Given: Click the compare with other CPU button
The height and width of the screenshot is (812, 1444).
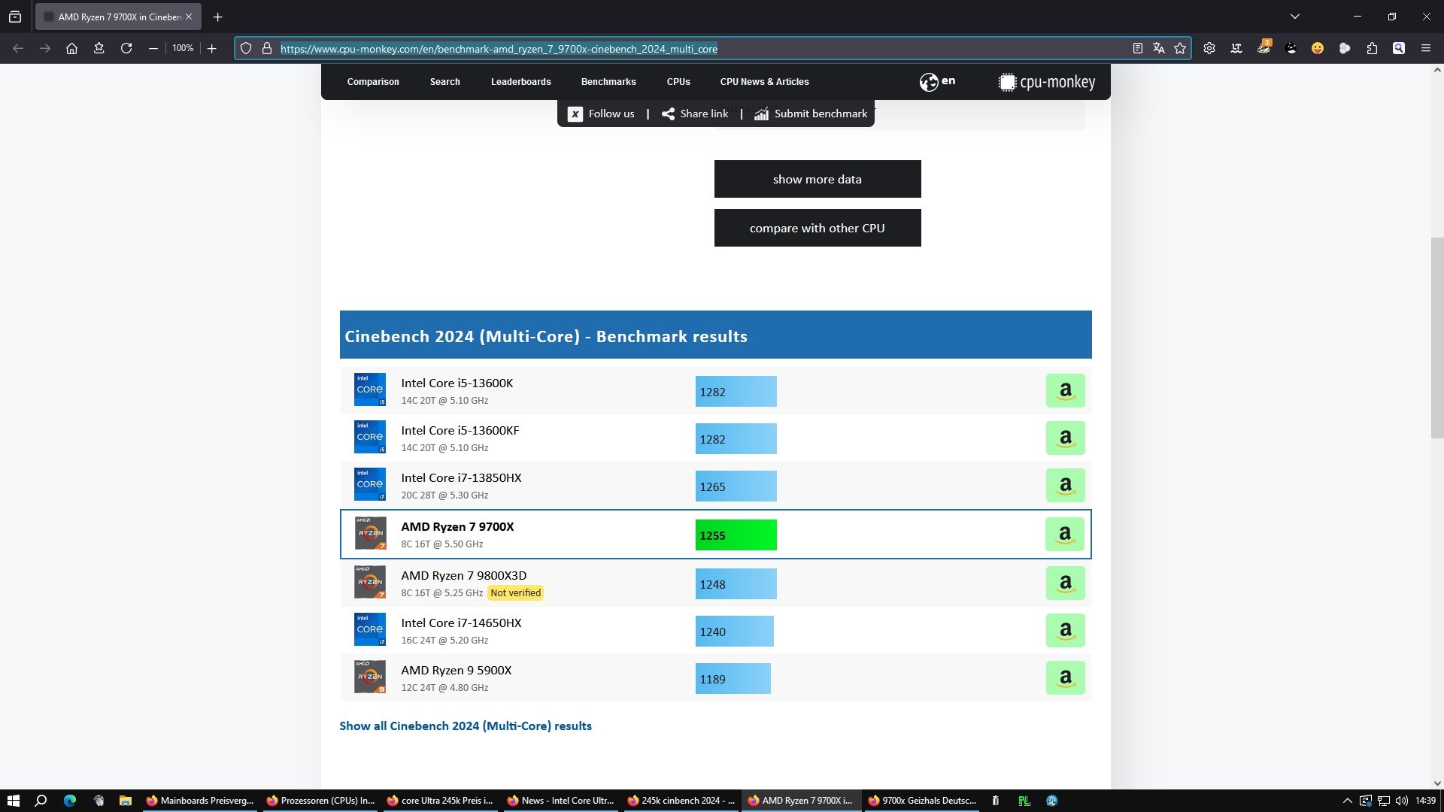Looking at the screenshot, I should [817, 228].
